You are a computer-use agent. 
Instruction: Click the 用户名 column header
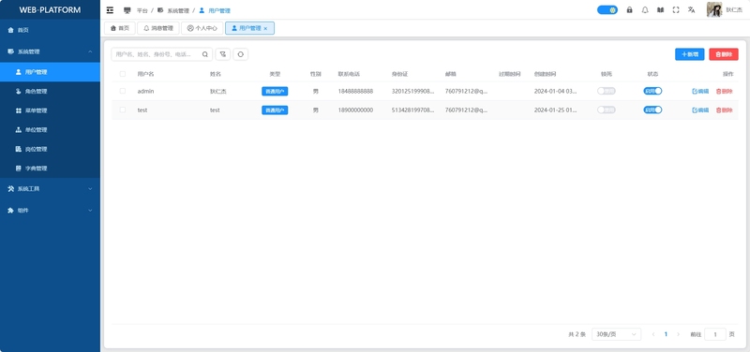coord(145,74)
